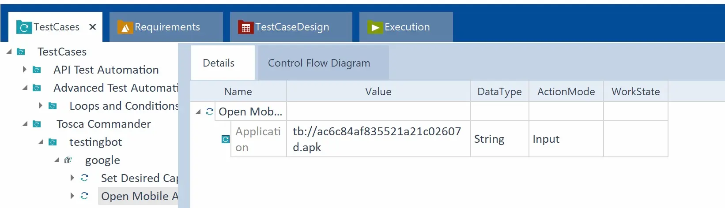
Task: Collapse the Tosca Commander folder
Action: tap(25, 124)
